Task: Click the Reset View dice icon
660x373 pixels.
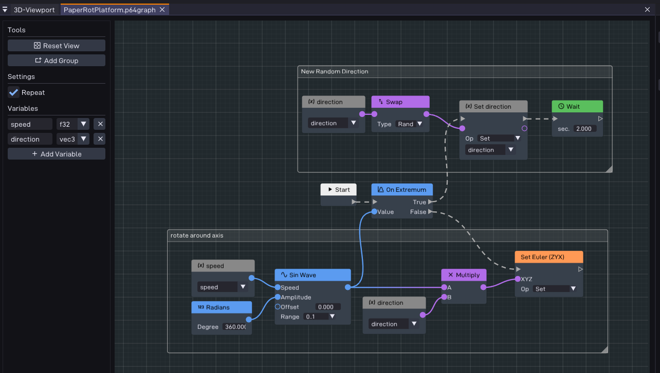Action: 38,46
